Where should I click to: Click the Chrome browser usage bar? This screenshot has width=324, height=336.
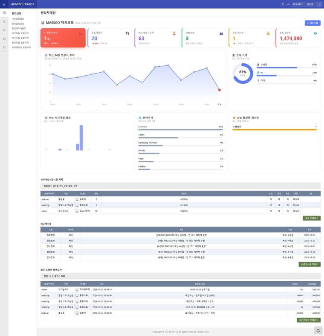pos(180,130)
